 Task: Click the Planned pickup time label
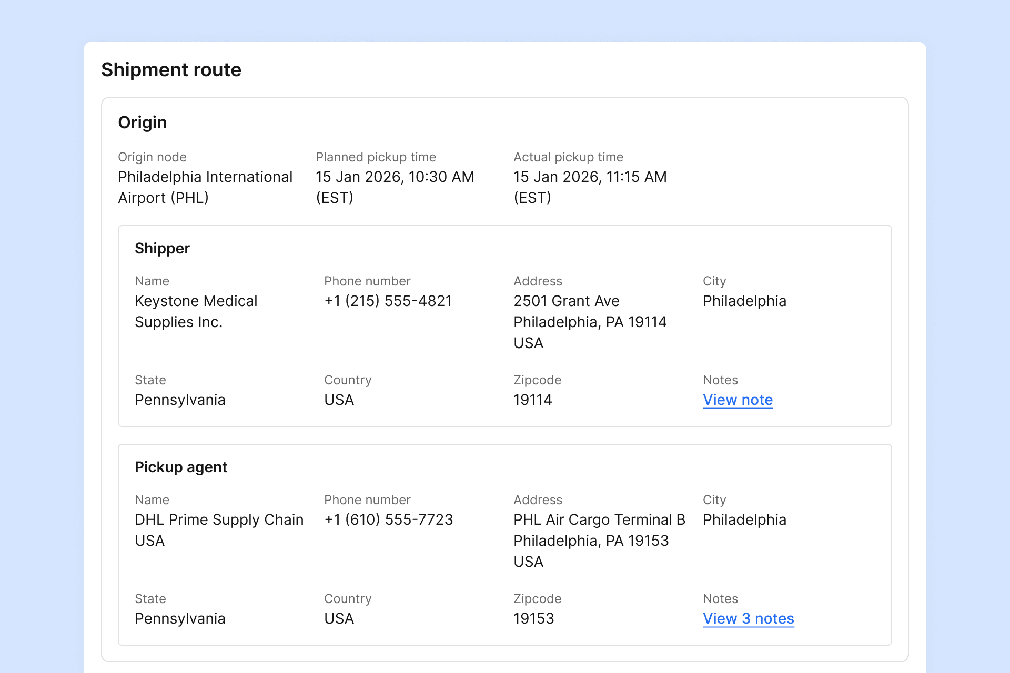[x=376, y=157]
